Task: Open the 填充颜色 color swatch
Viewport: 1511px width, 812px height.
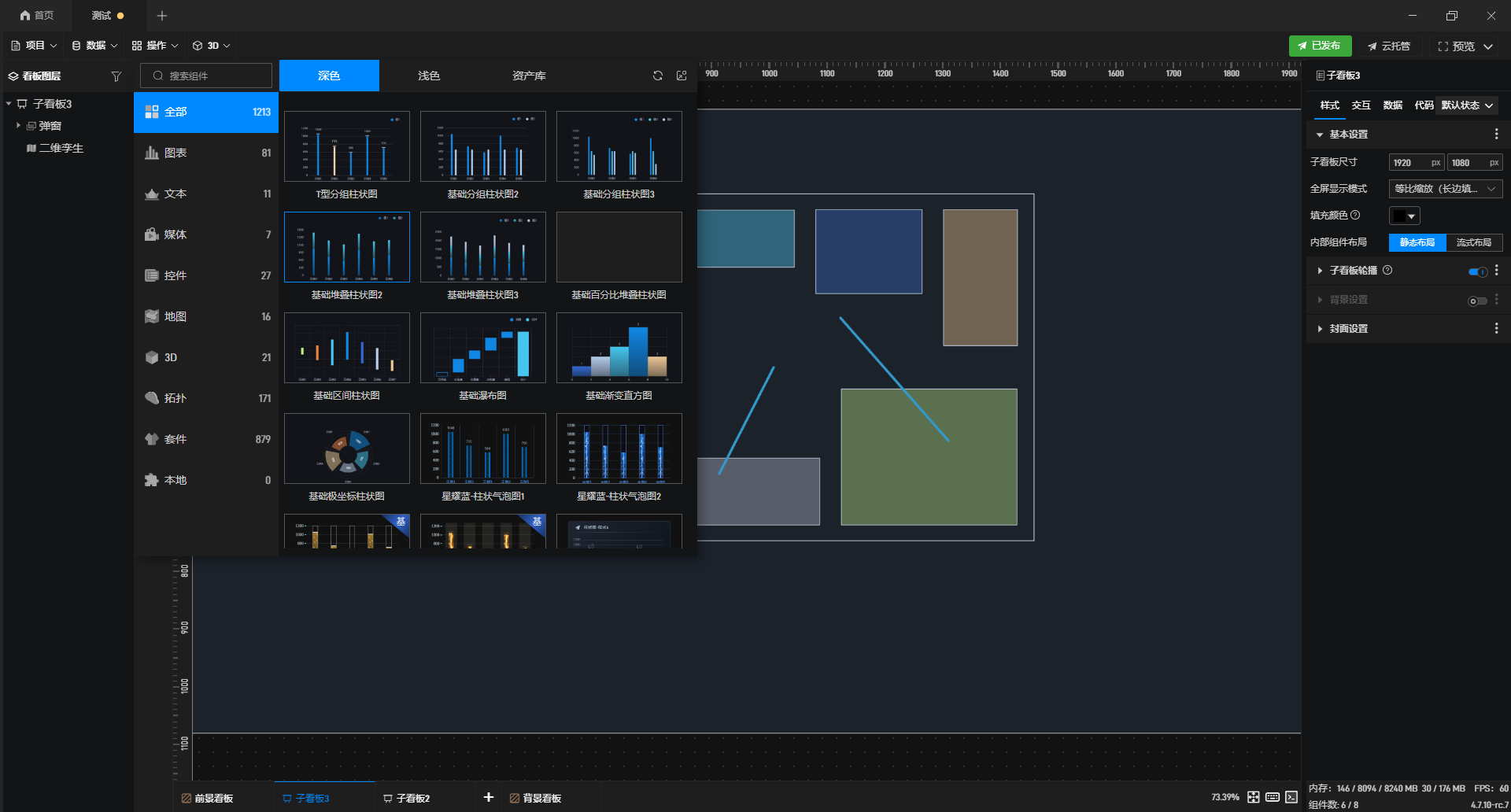Action: coord(1404,216)
